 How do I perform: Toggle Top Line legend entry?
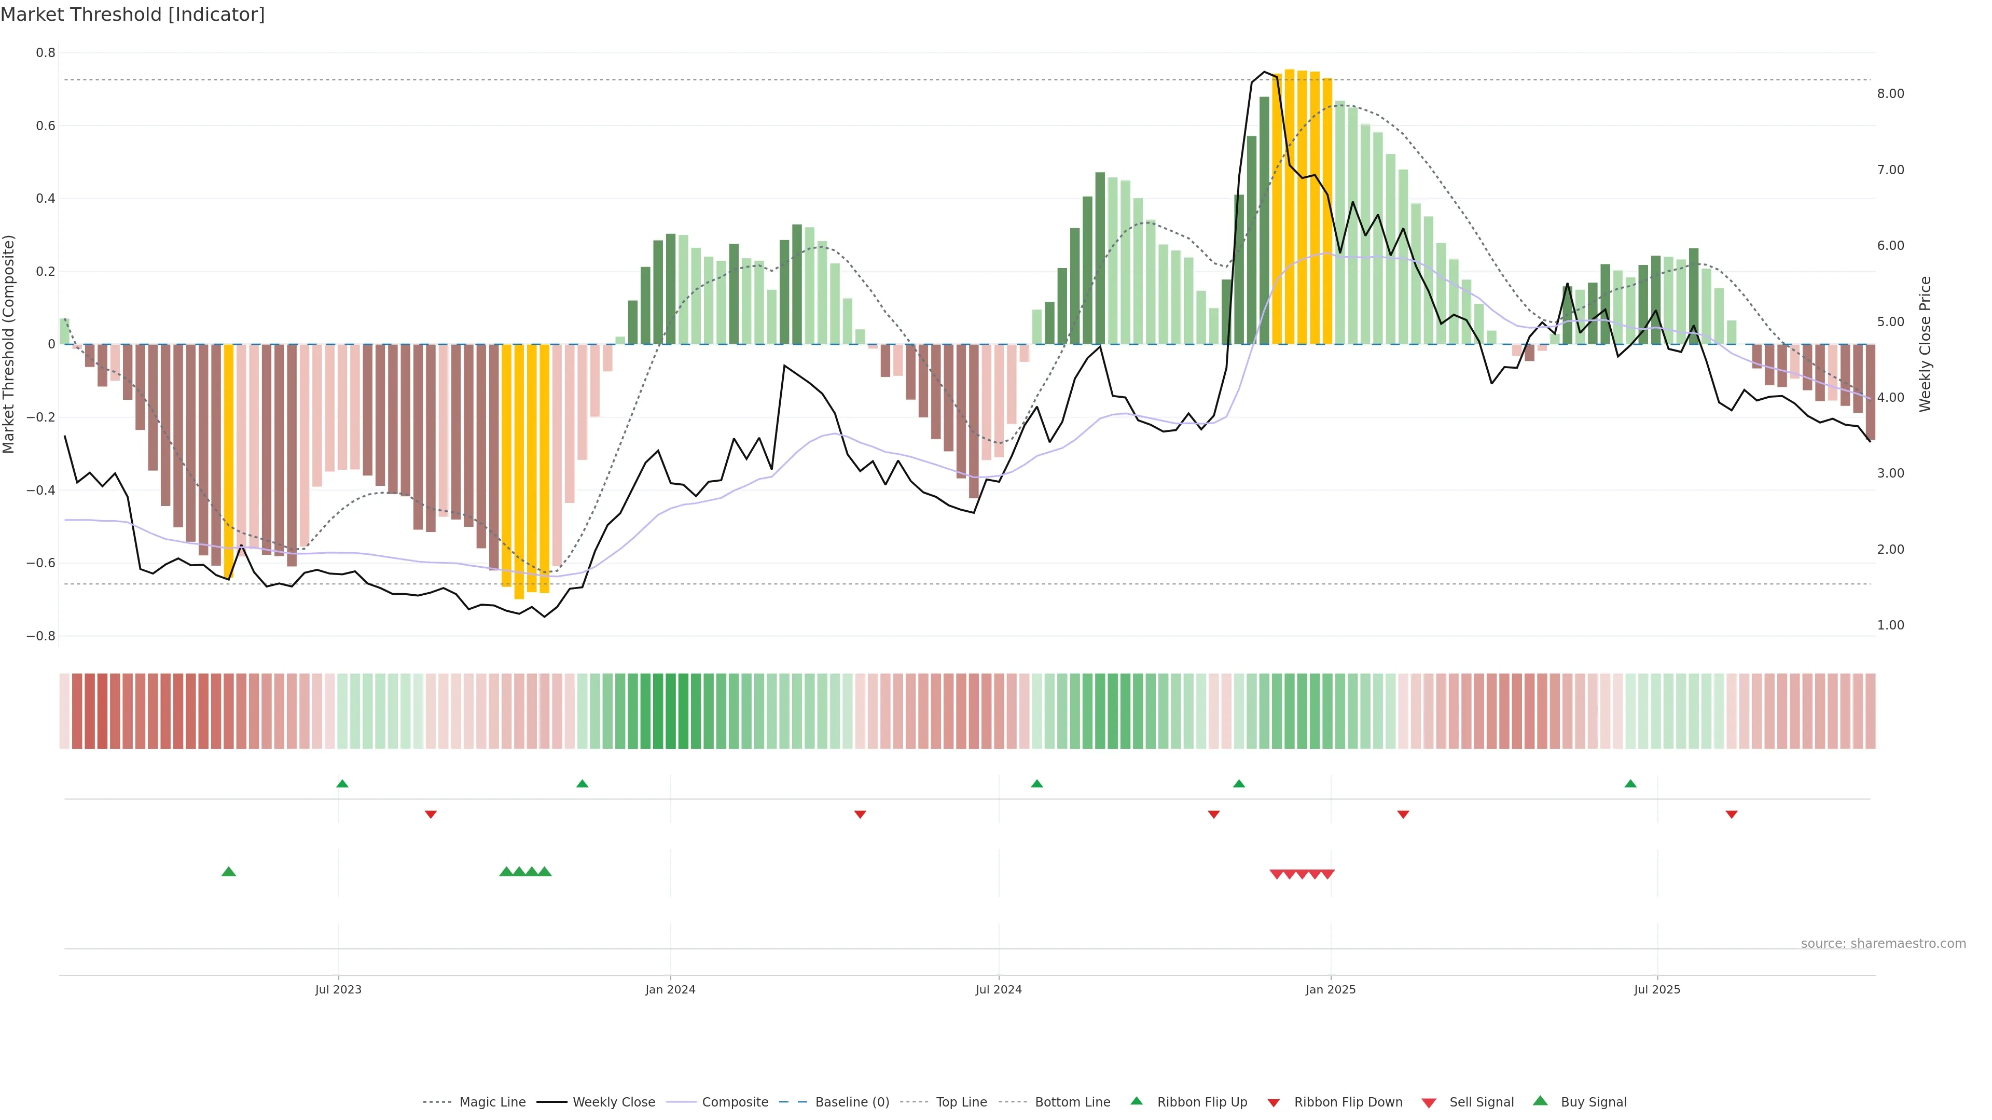point(961,1102)
